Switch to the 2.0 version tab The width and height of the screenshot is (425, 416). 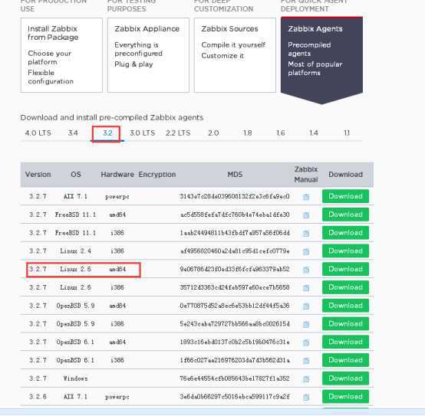[x=213, y=133]
